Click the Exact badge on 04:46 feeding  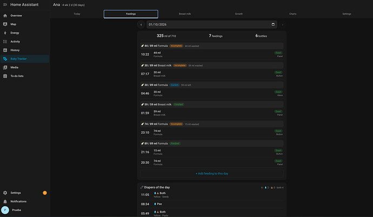(278, 92)
